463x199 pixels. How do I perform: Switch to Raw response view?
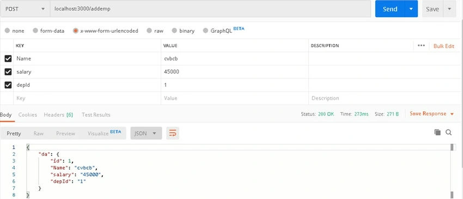tap(38, 134)
